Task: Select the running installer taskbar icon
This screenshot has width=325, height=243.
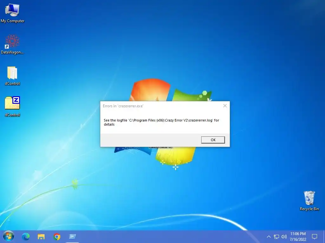Action: click(x=72, y=236)
